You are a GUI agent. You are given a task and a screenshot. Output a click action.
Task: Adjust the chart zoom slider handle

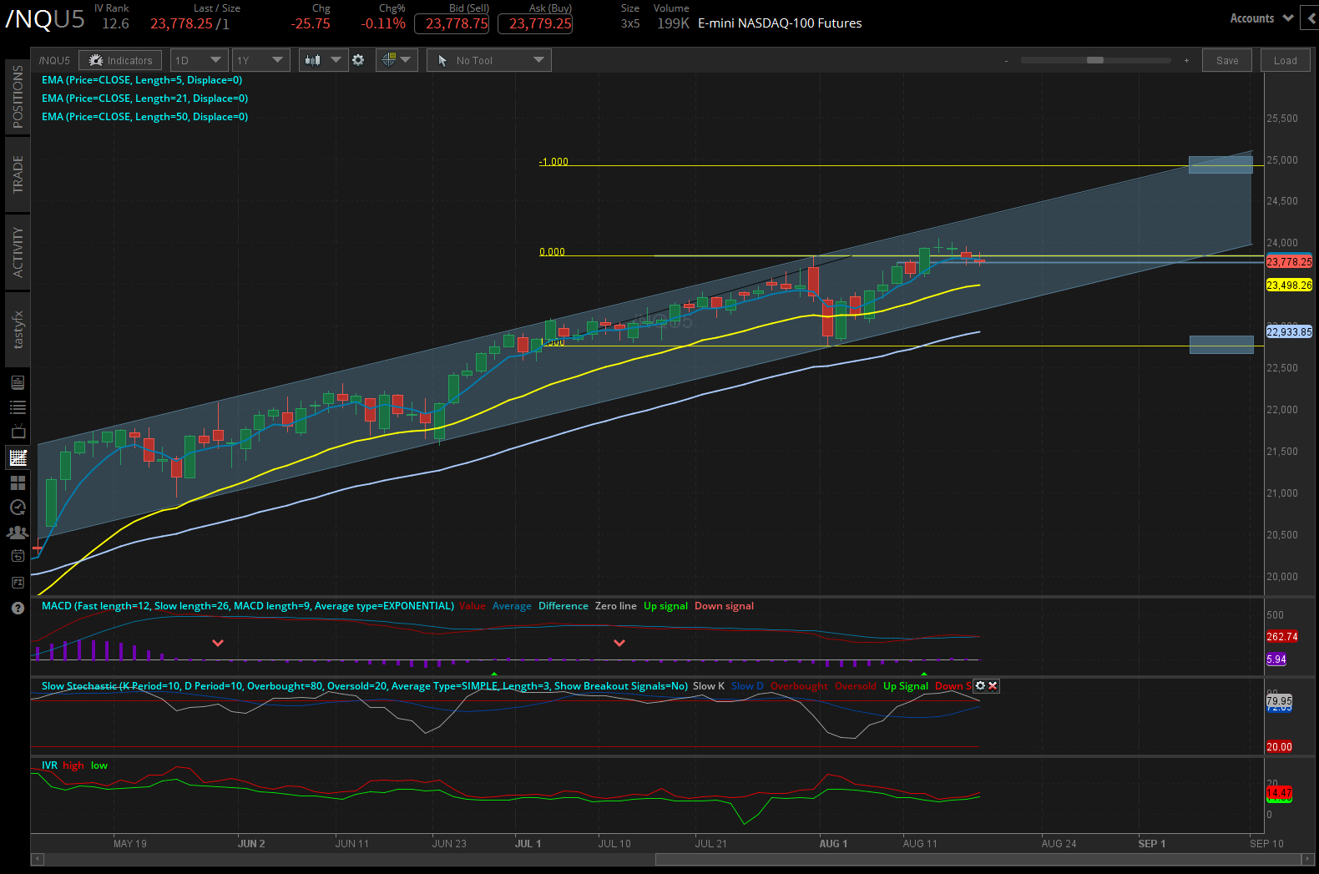tap(1095, 60)
